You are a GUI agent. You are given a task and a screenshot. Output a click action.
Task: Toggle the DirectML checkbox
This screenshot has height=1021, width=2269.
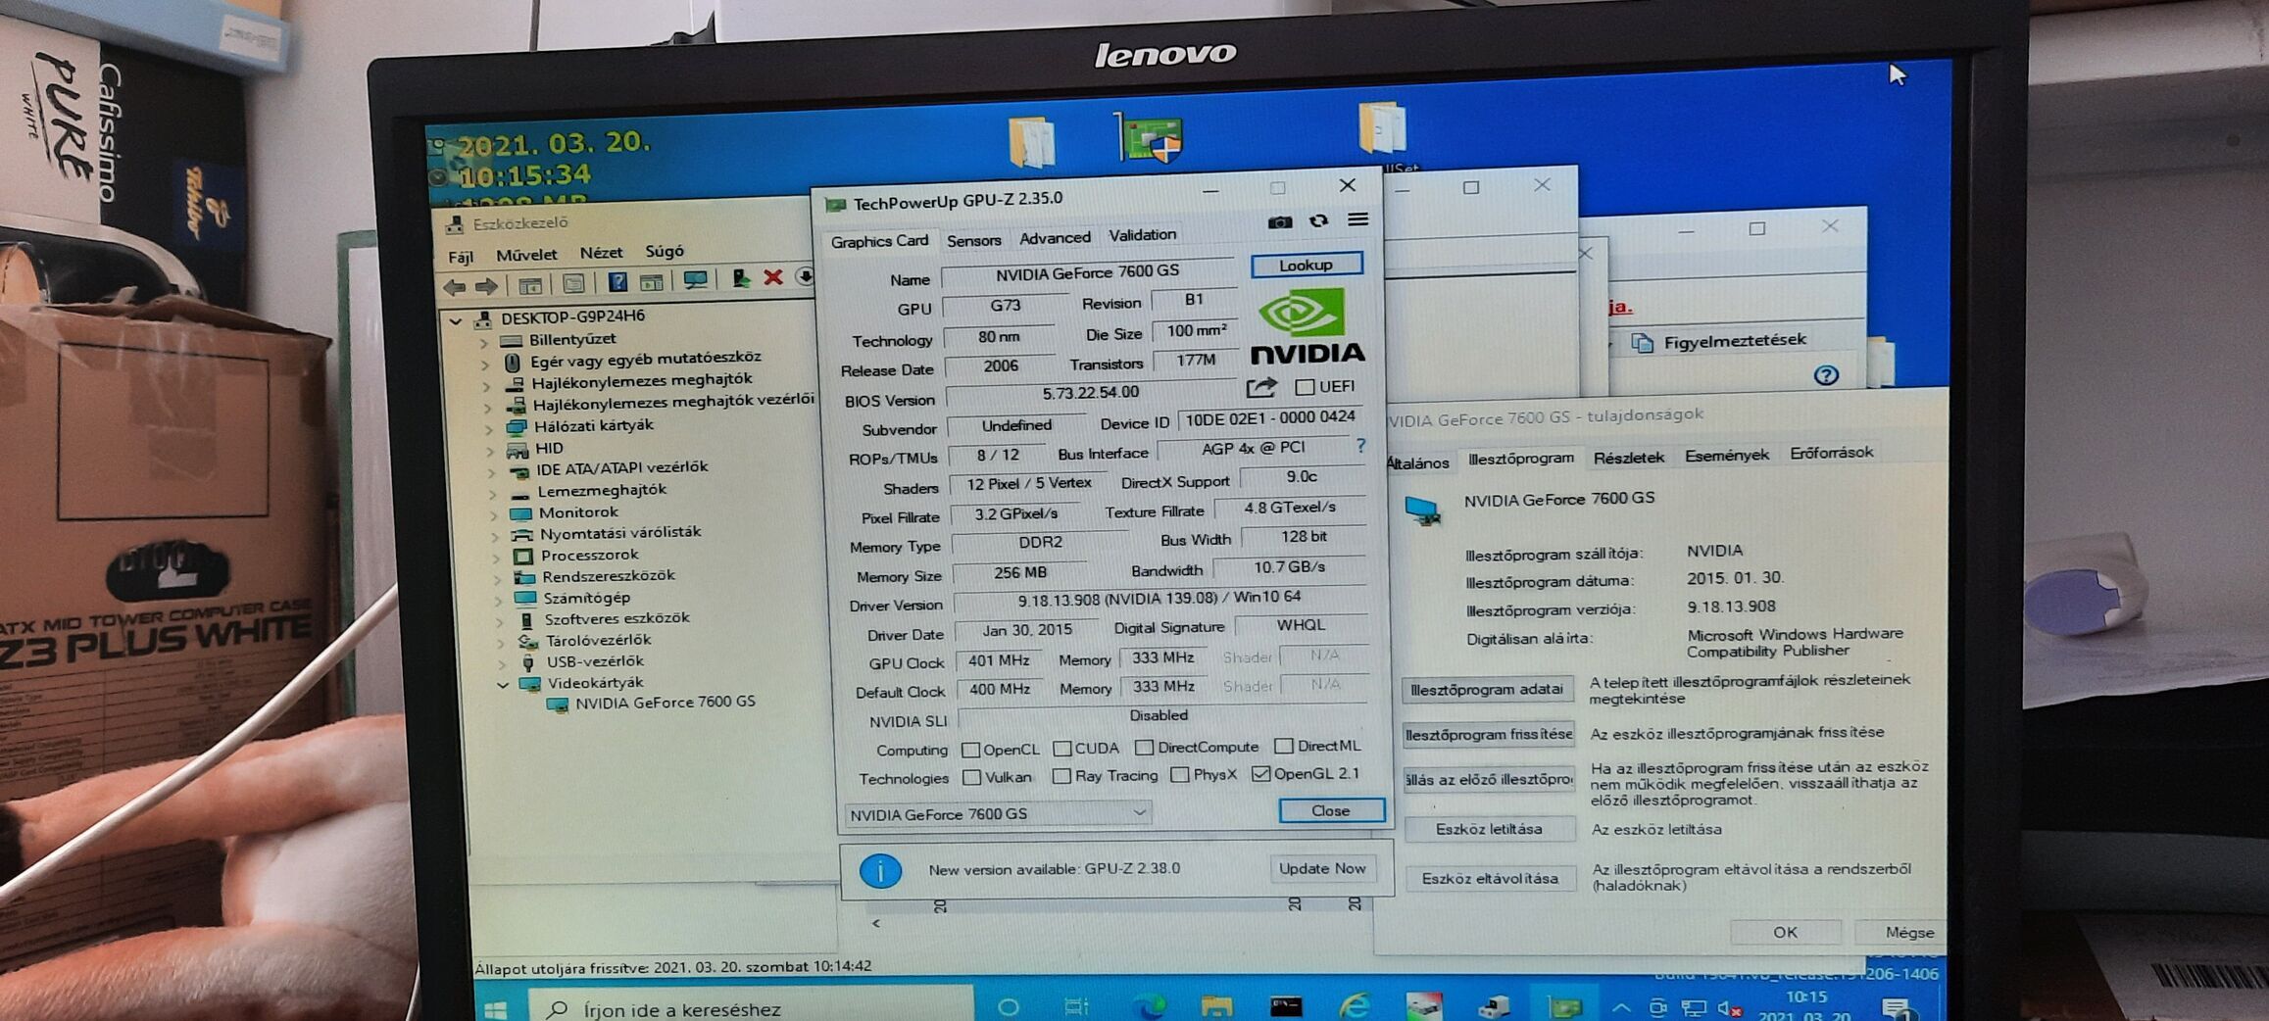click(1284, 746)
